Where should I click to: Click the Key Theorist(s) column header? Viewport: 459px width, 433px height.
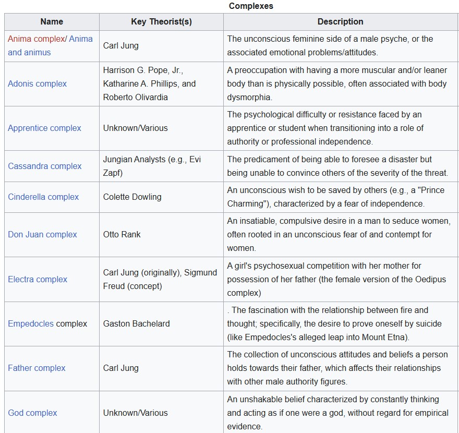161,22
